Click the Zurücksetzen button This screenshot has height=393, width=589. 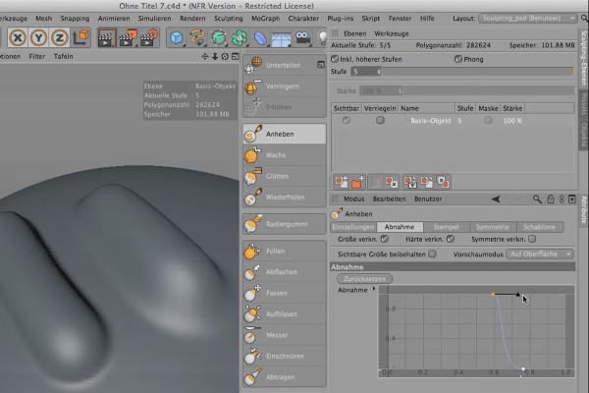pyautogui.click(x=364, y=279)
